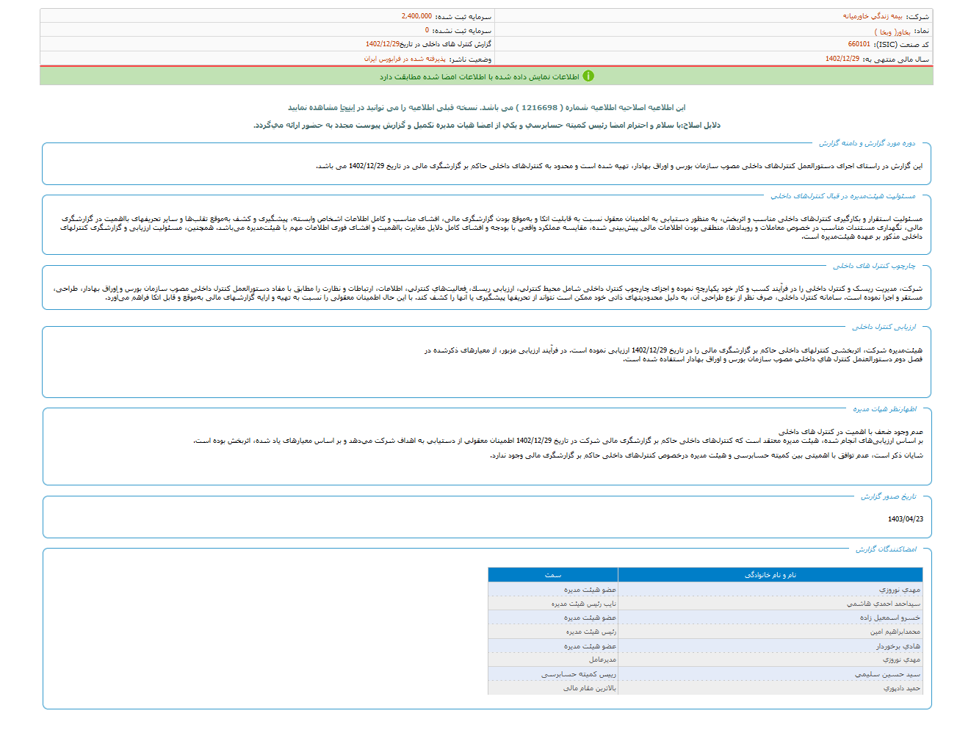
Task: Click the 'ارزیابی کنترل داخلی' section heading
Action: (884, 327)
